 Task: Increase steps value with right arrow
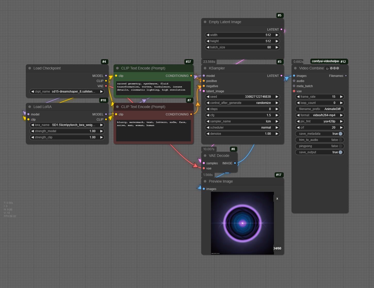(277, 109)
